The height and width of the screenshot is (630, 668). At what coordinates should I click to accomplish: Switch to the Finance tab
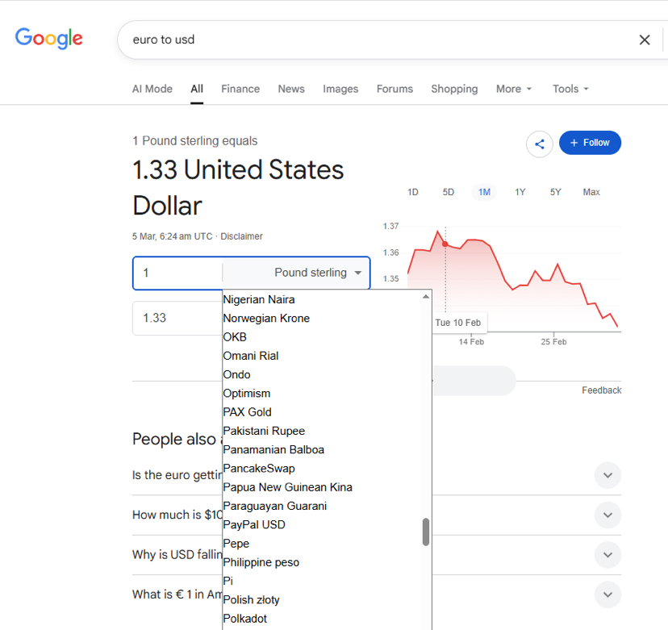(x=240, y=89)
